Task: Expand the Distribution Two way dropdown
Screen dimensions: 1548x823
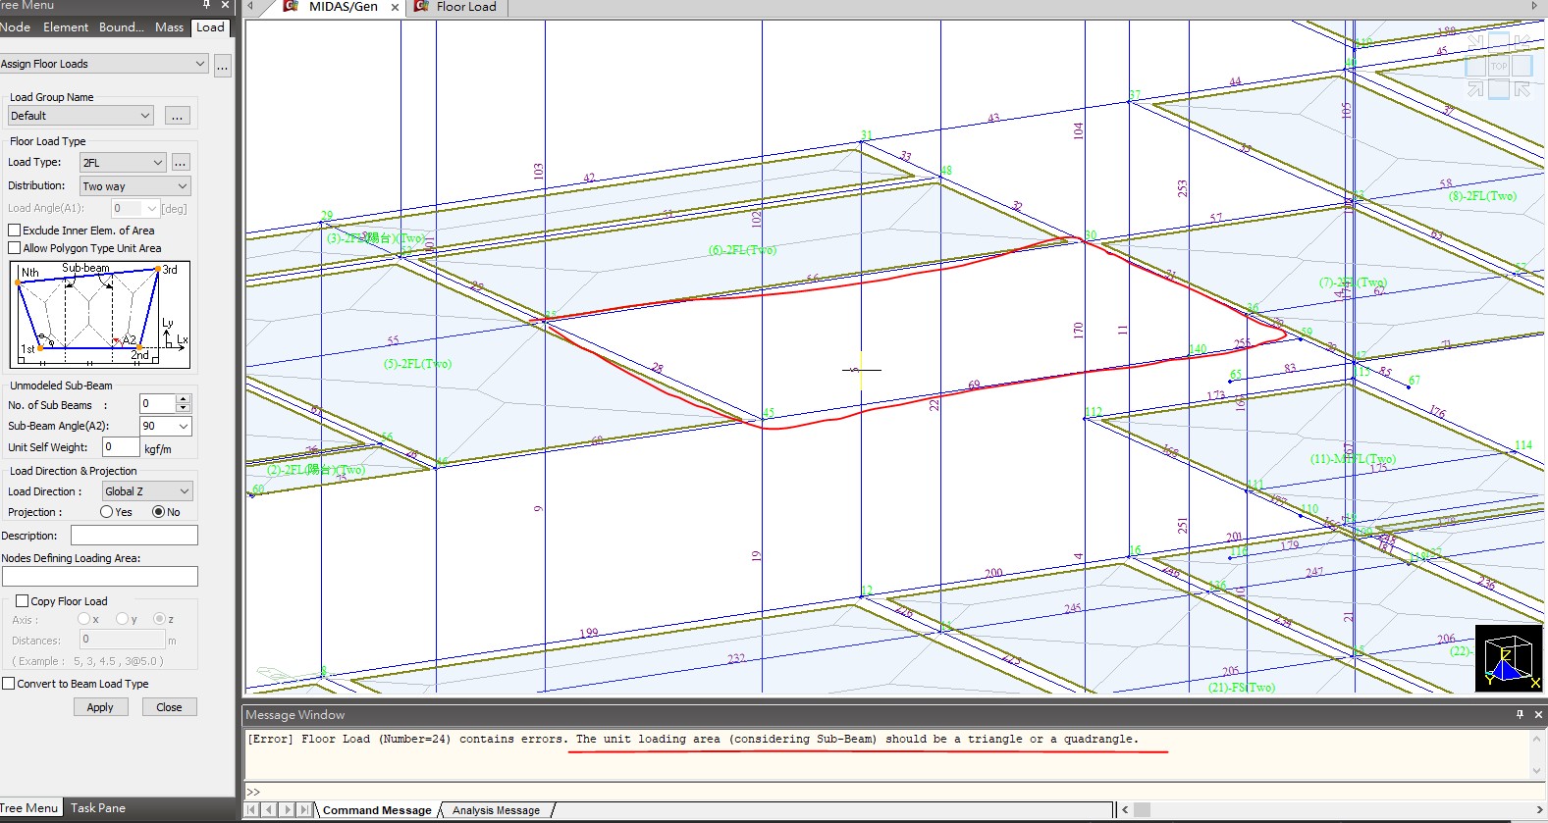Action: pos(135,186)
